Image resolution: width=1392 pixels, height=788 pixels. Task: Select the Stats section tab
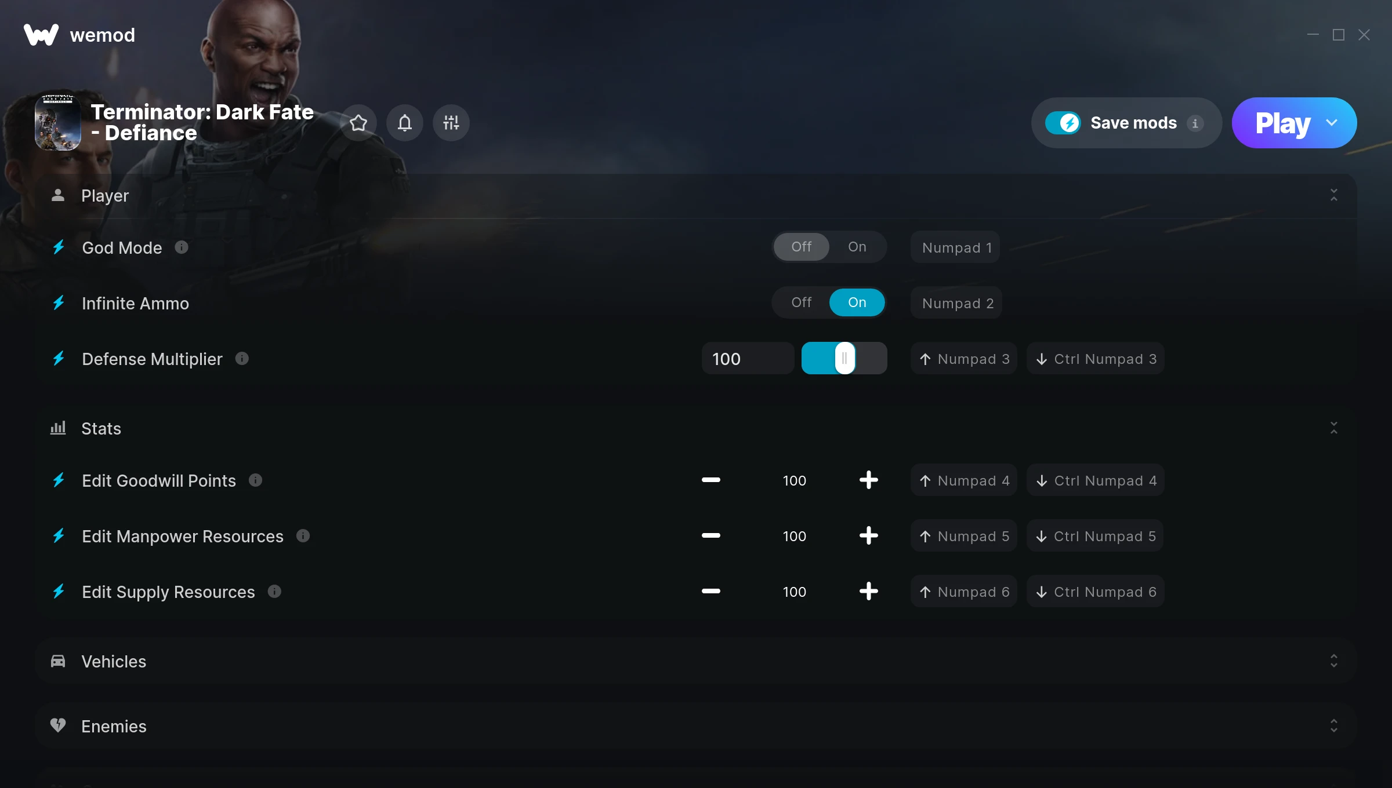[x=100, y=428]
